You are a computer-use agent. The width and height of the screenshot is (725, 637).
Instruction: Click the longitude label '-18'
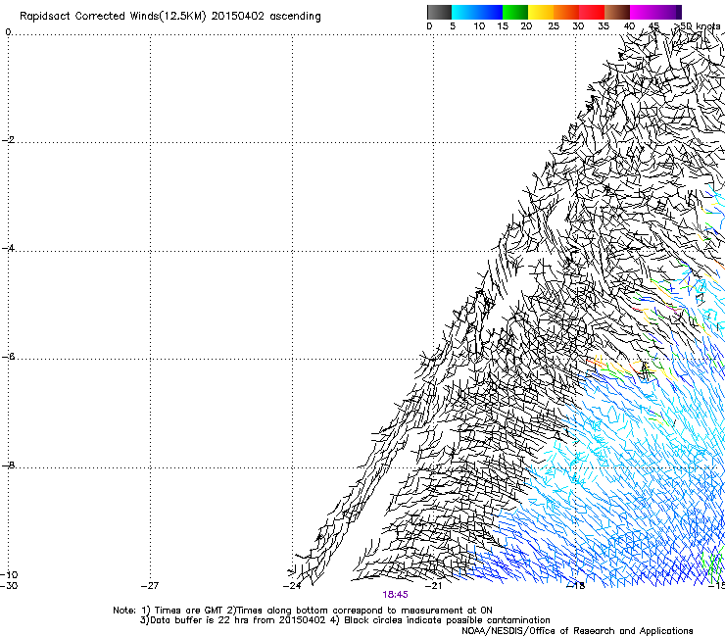pyautogui.click(x=575, y=586)
